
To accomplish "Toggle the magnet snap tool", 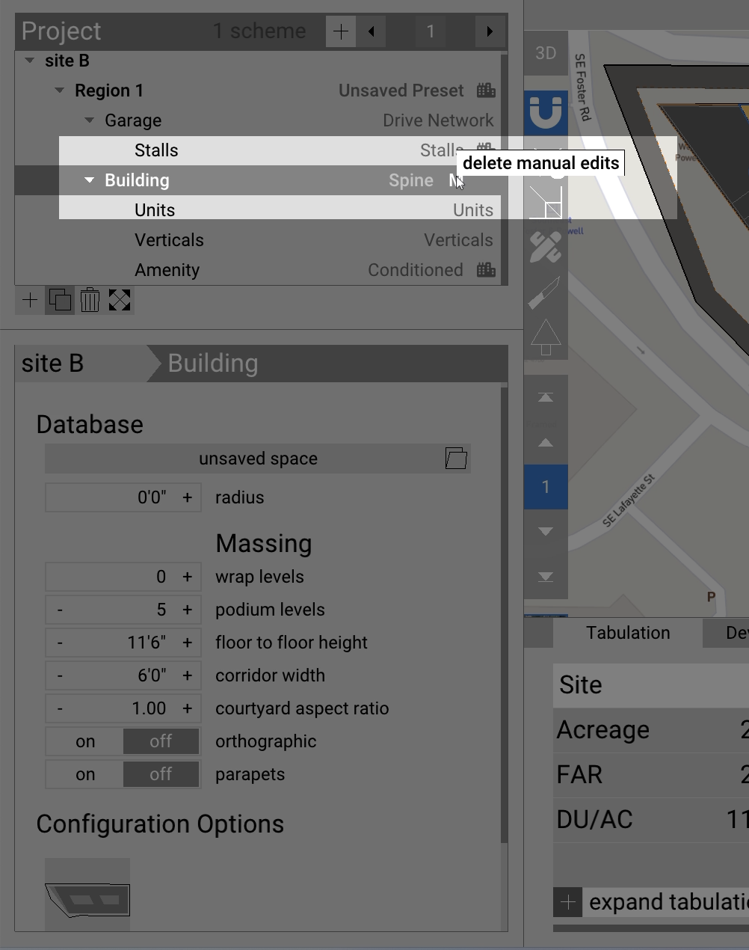I will pyautogui.click(x=546, y=112).
